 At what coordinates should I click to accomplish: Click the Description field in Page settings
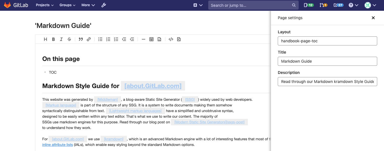click(x=327, y=82)
